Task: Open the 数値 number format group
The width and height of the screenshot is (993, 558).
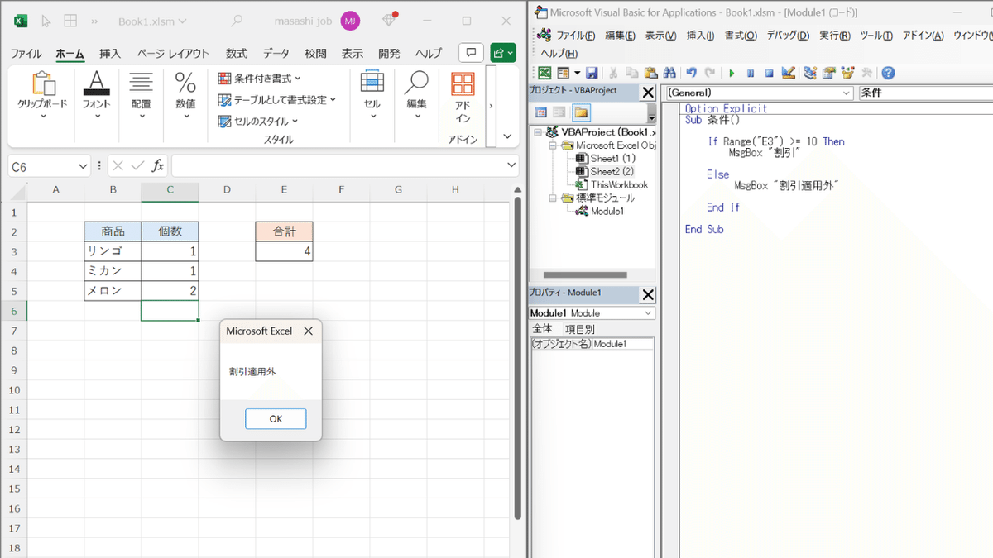Action: 185,96
